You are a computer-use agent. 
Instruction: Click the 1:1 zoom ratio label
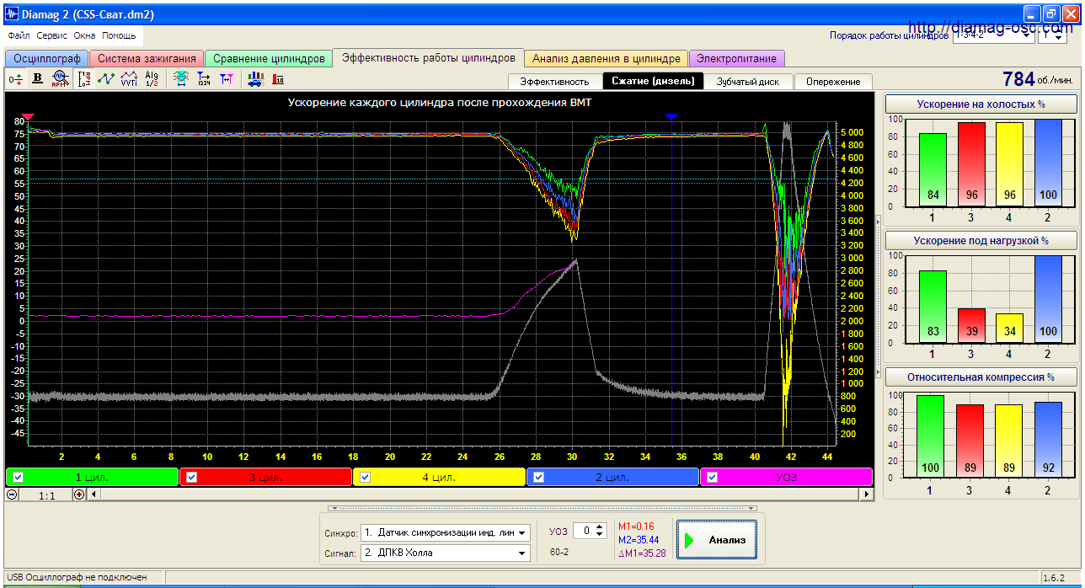click(x=46, y=495)
